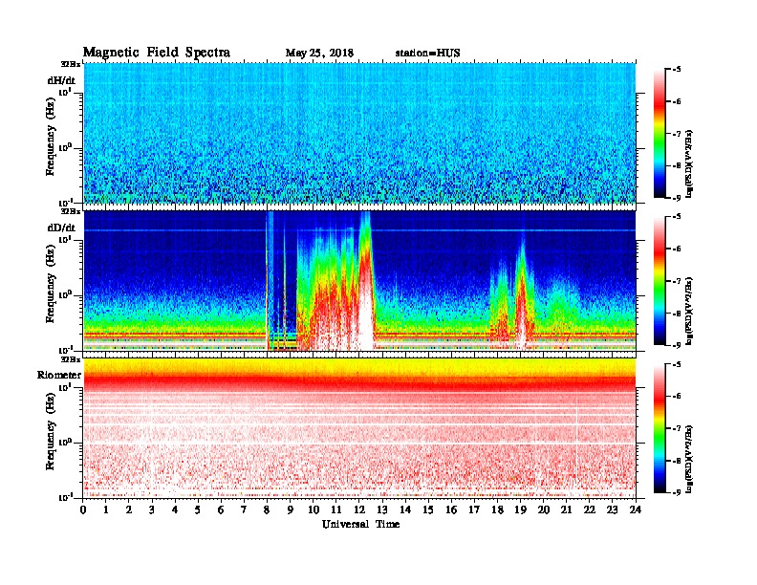This screenshot has width=757, height=585.
Task: Click hour tick label "2" on time axis
Action: [129, 510]
